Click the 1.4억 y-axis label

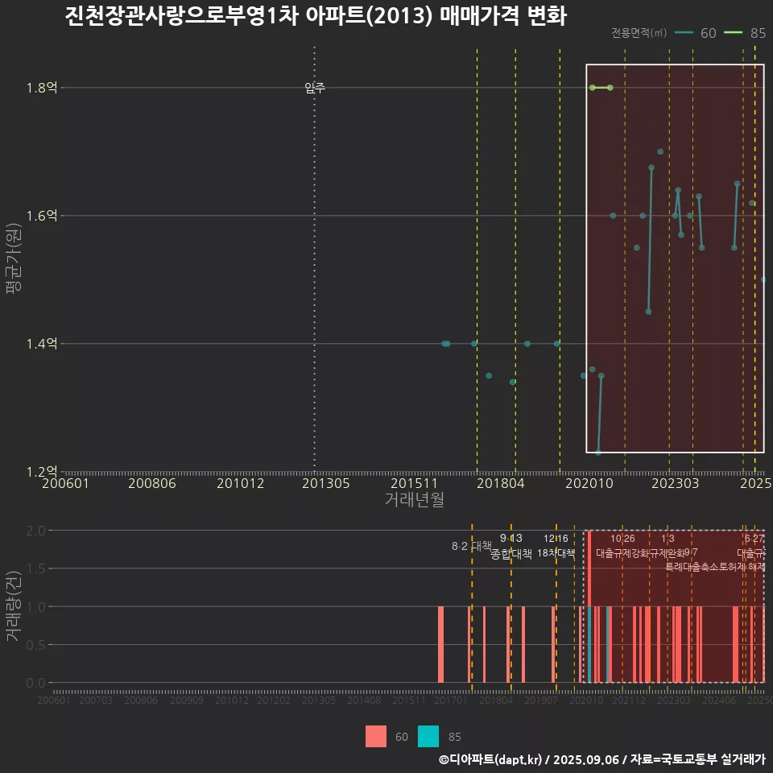(x=41, y=344)
